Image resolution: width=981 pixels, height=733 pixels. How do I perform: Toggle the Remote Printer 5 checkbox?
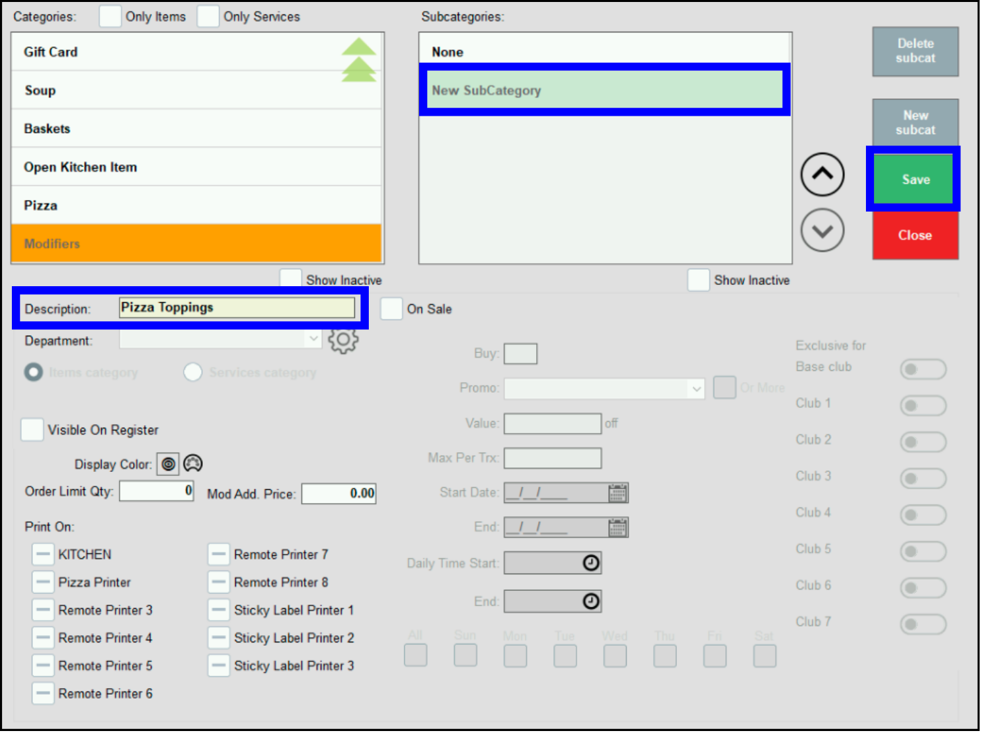point(43,666)
